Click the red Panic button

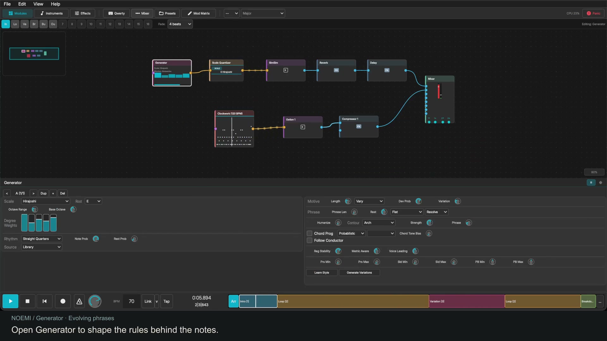pos(593,13)
